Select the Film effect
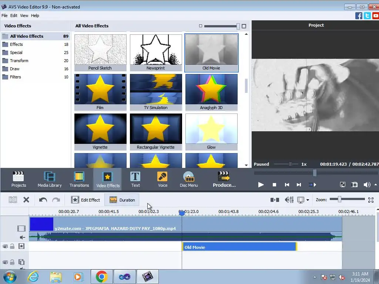This screenshot has height=284, width=379. tap(100, 92)
